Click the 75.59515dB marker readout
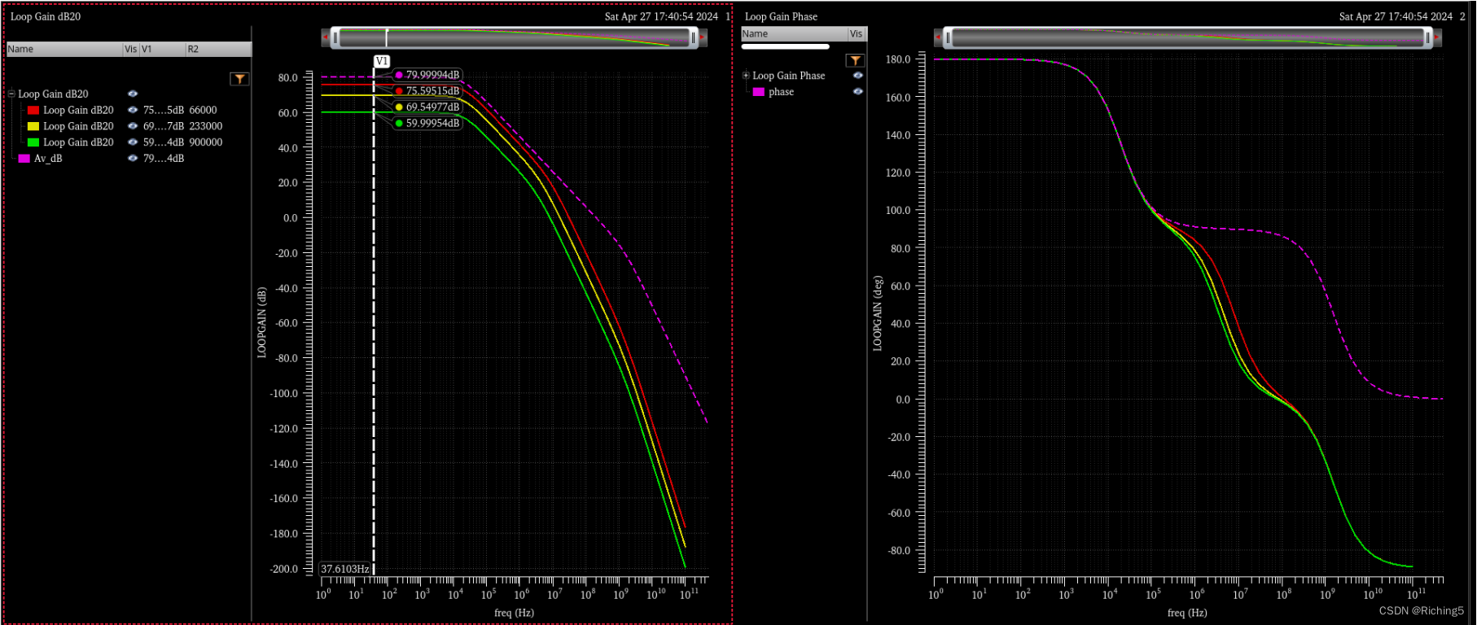 pos(427,91)
